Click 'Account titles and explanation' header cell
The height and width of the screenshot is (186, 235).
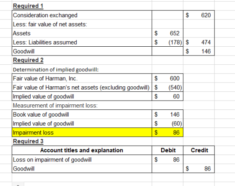tap(82, 150)
